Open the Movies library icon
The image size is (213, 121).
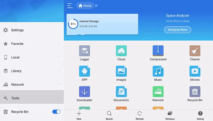click(x=195, y=71)
